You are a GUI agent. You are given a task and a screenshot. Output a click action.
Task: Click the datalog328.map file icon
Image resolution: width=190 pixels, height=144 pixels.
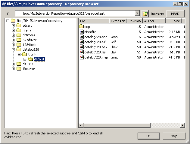point(81,57)
